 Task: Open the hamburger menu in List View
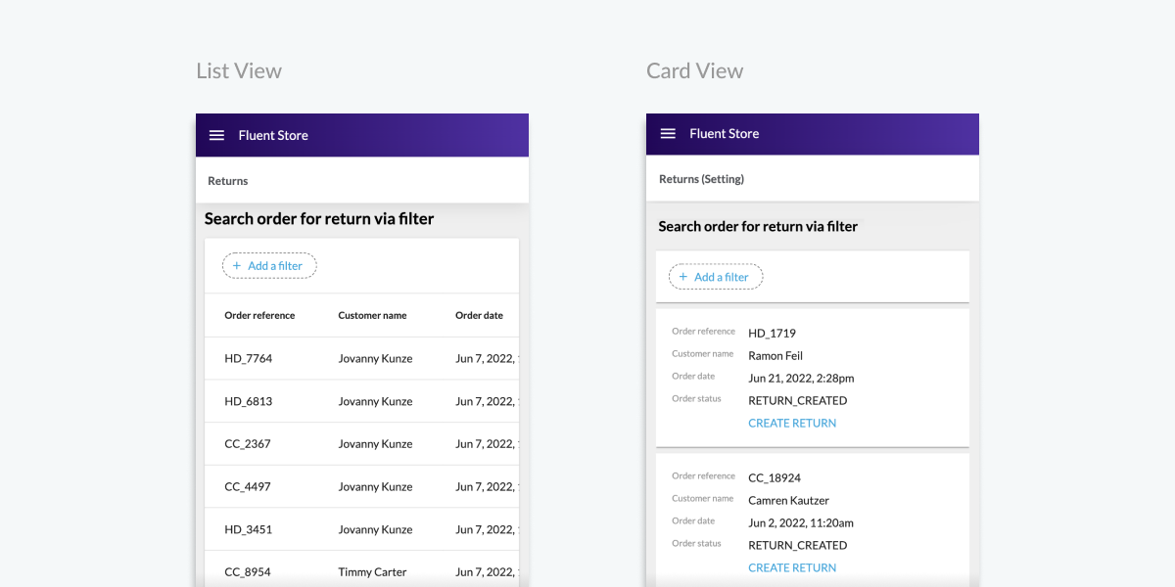tap(216, 135)
